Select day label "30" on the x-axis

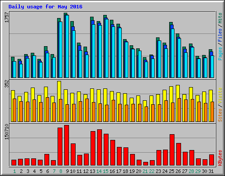click(204, 171)
